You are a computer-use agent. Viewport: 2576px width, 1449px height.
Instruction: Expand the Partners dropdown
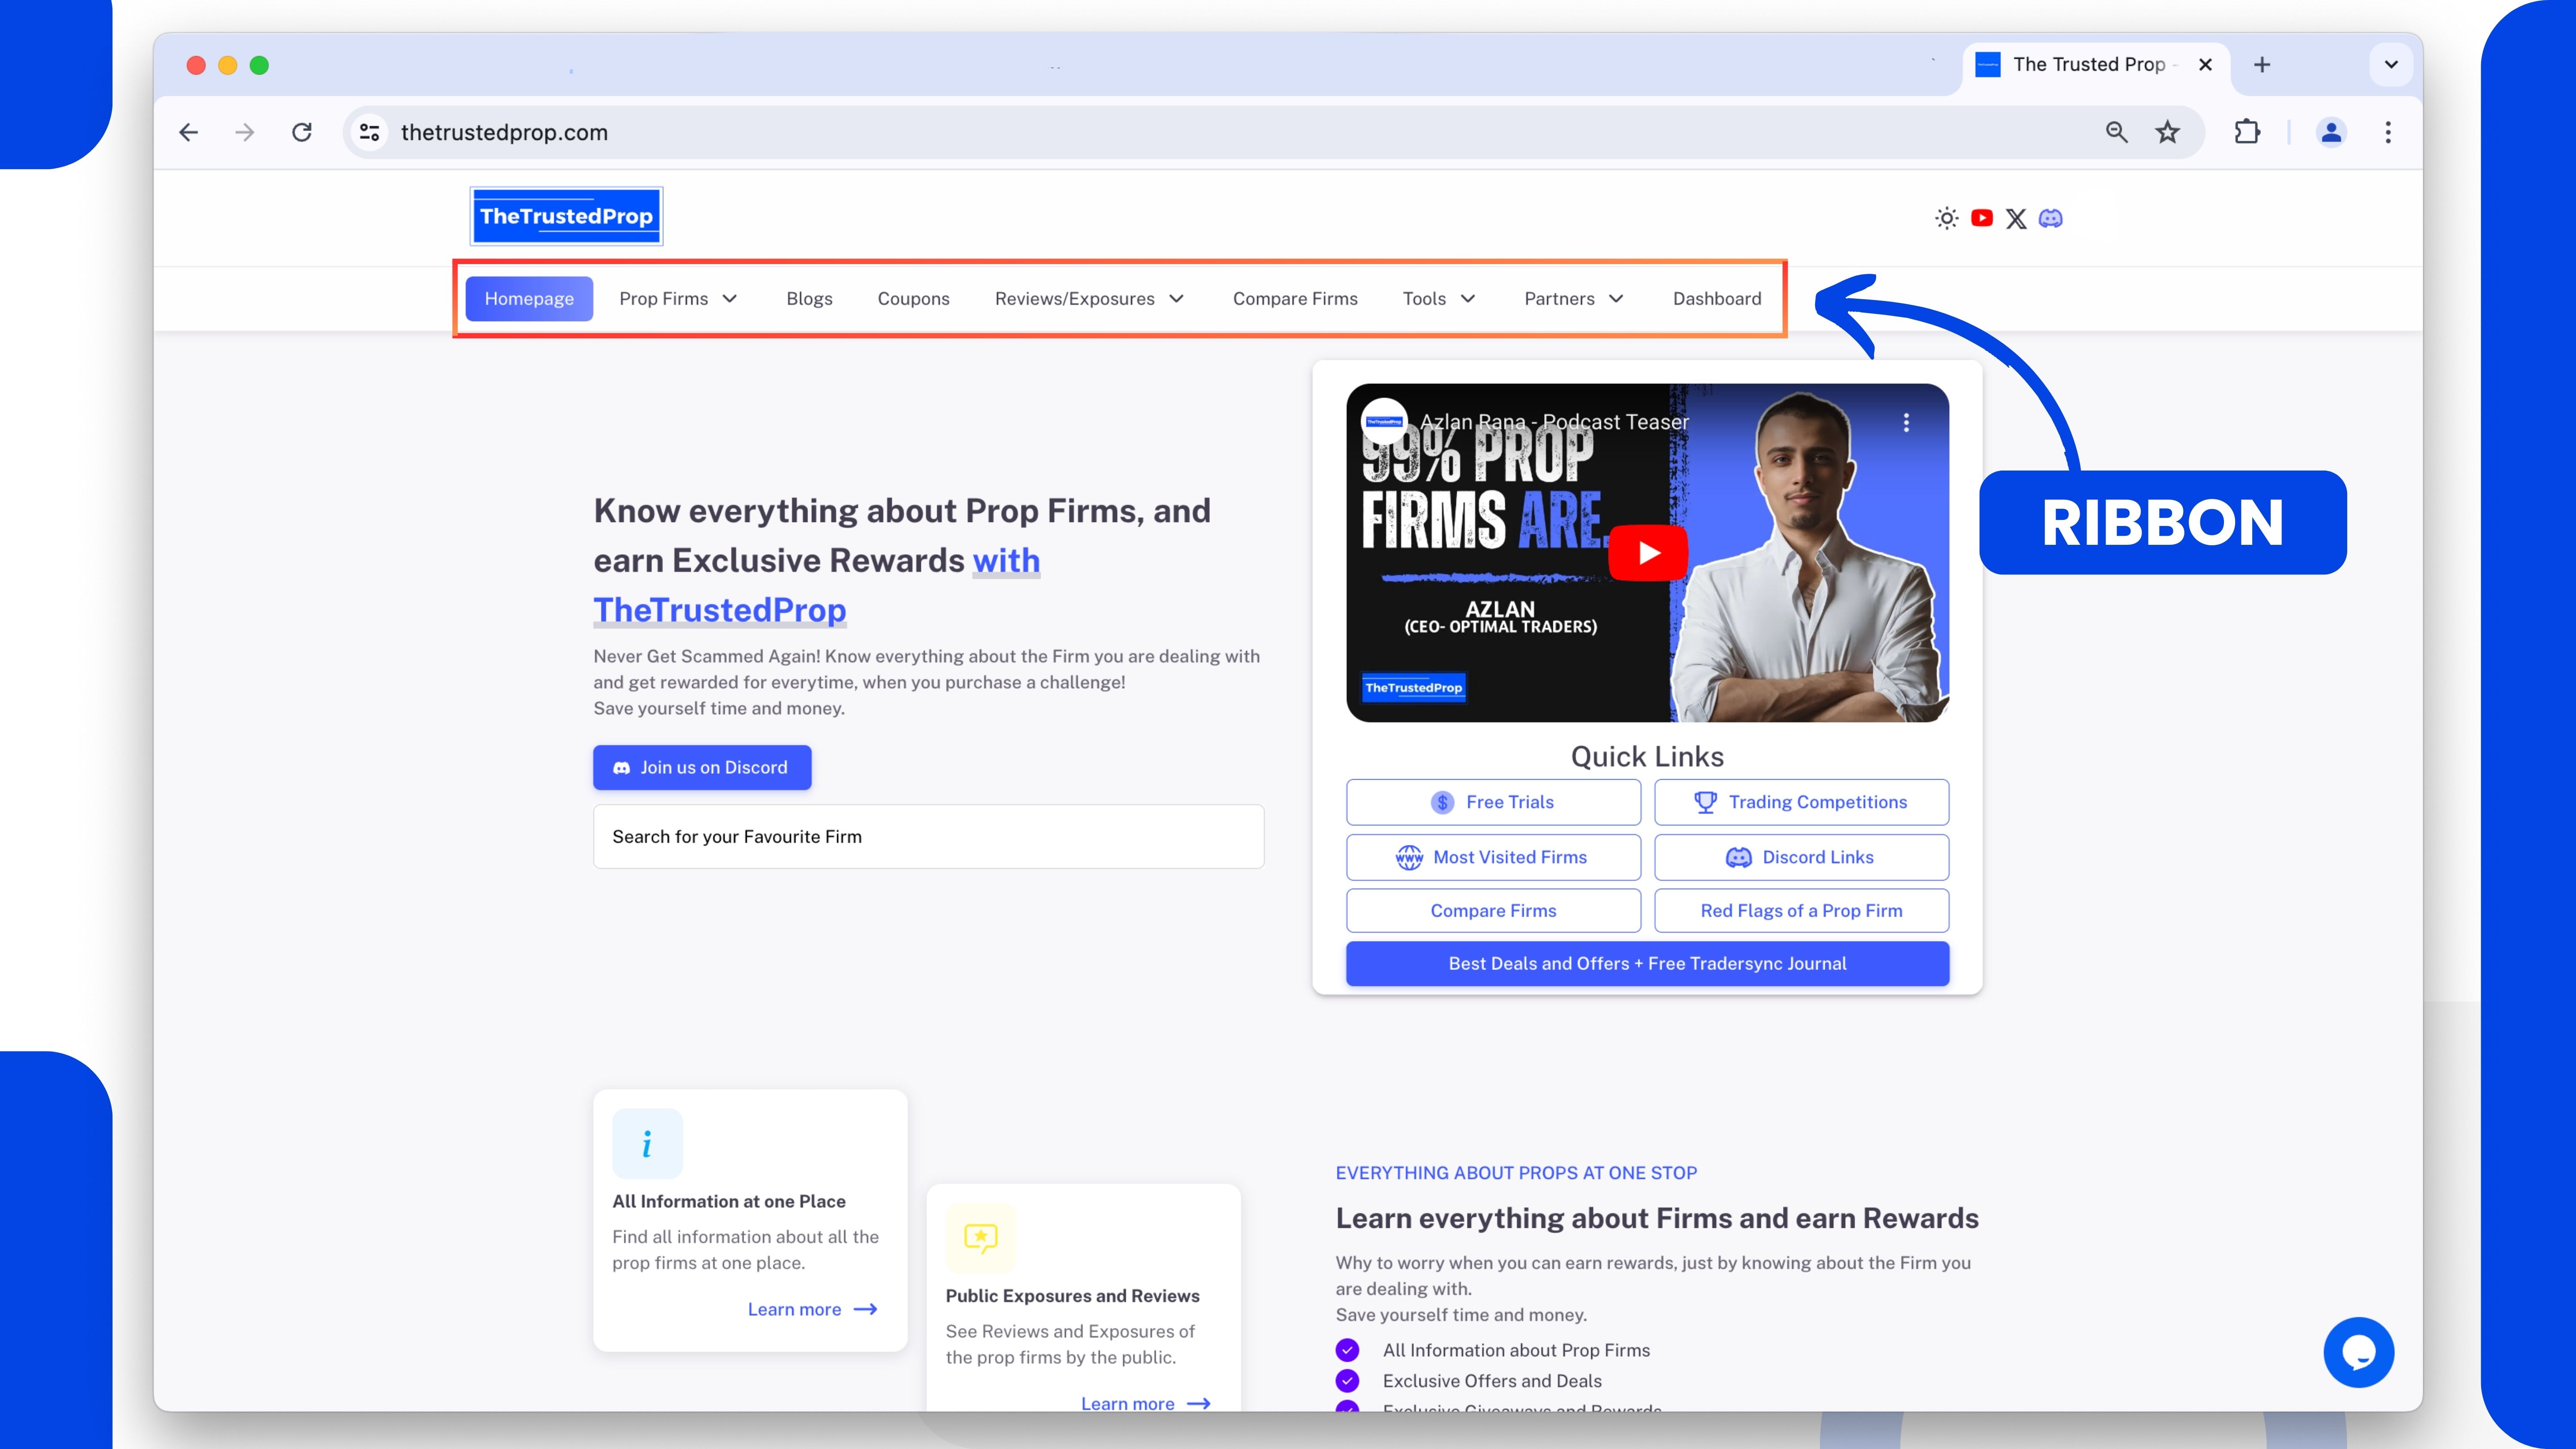tap(1574, 299)
